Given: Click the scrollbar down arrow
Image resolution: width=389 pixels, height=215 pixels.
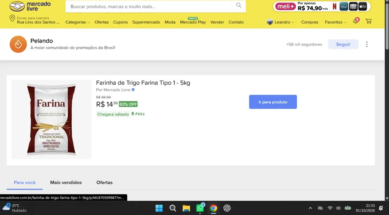Looking at the screenshot, I should click(x=387, y=198).
